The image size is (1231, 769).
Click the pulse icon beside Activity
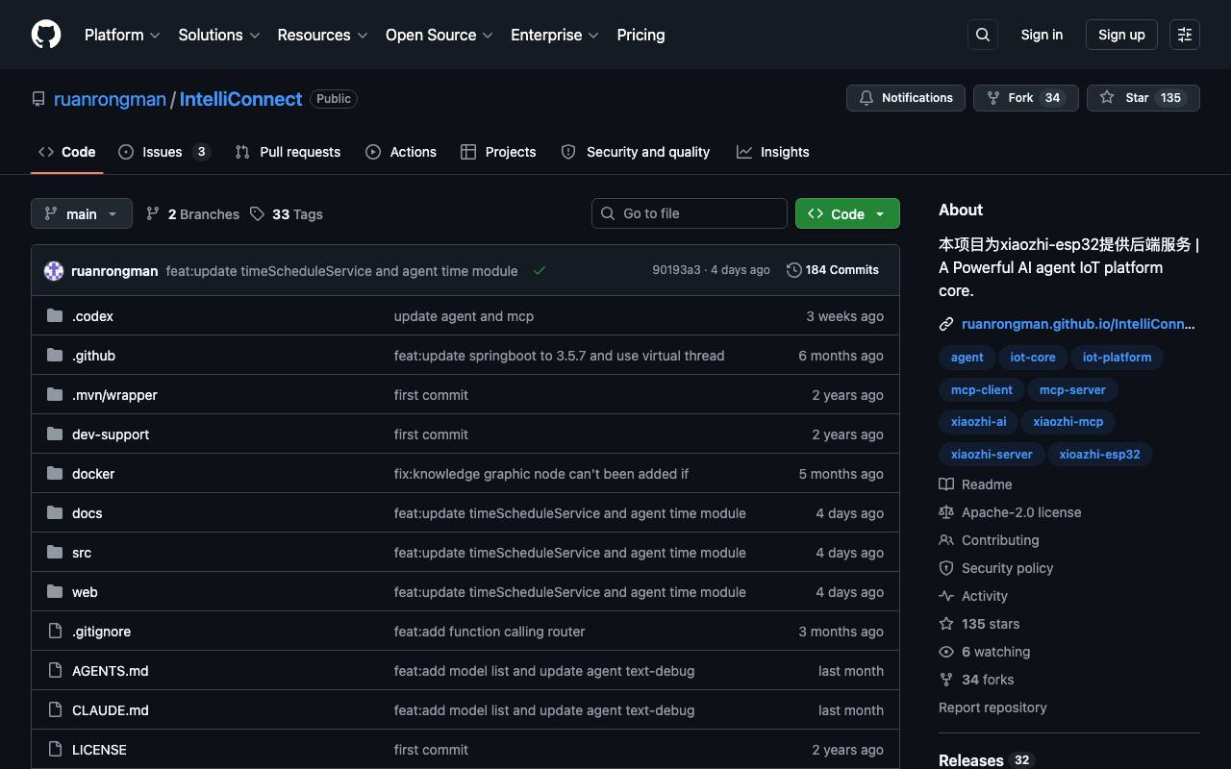[946, 596]
